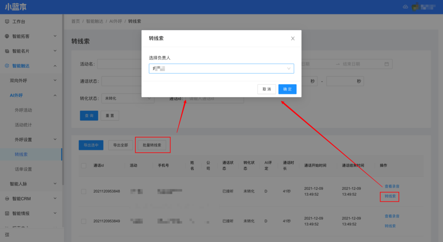This screenshot has height=242, width=443.
Task: Click the 取消 button in dialog
Action: (266, 89)
